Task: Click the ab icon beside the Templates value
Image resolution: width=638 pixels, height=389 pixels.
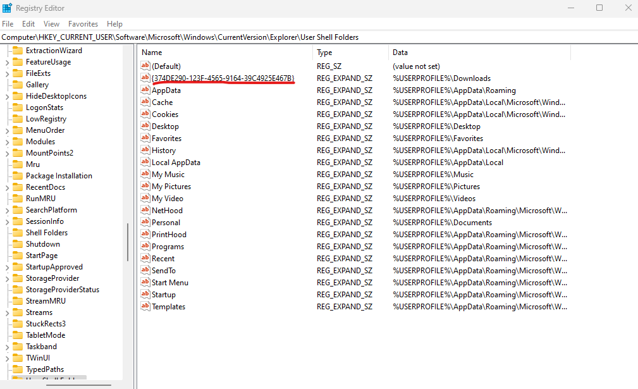Action: [145, 306]
